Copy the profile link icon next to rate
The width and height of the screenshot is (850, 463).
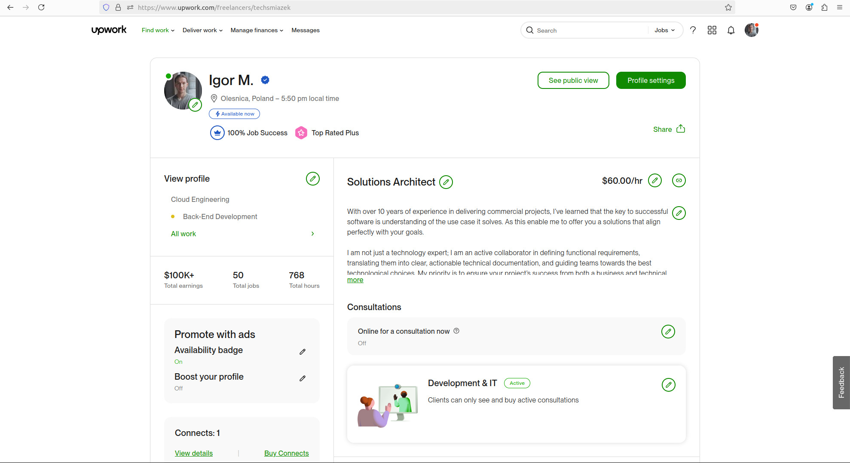click(679, 180)
